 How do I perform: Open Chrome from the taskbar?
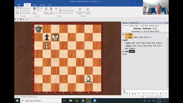(83, 101)
